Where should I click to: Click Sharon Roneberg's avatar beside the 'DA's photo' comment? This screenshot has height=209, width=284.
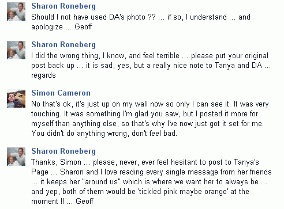coord(16,12)
